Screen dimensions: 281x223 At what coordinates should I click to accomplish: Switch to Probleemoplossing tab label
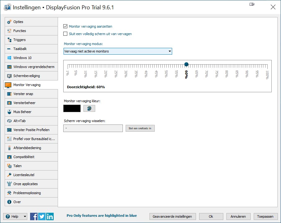point(27,193)
